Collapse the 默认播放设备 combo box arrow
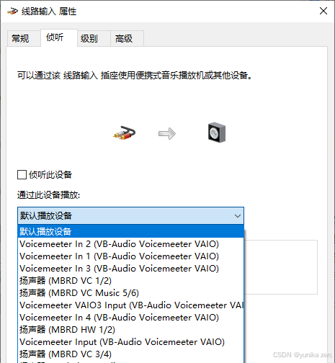The height and width of the screenshot is (363, 335). 238,216
